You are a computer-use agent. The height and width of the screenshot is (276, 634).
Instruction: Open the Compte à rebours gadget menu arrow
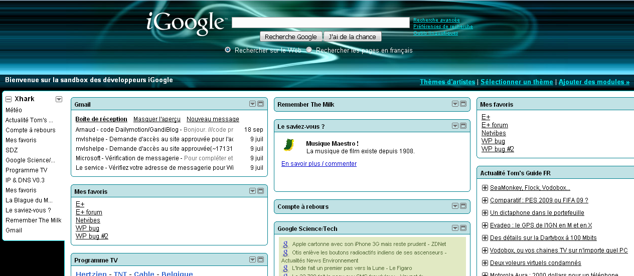point(455,206)
